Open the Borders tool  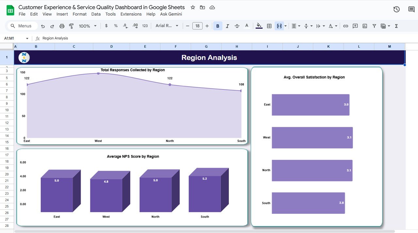pyautogui.click(x=269, y=26)
